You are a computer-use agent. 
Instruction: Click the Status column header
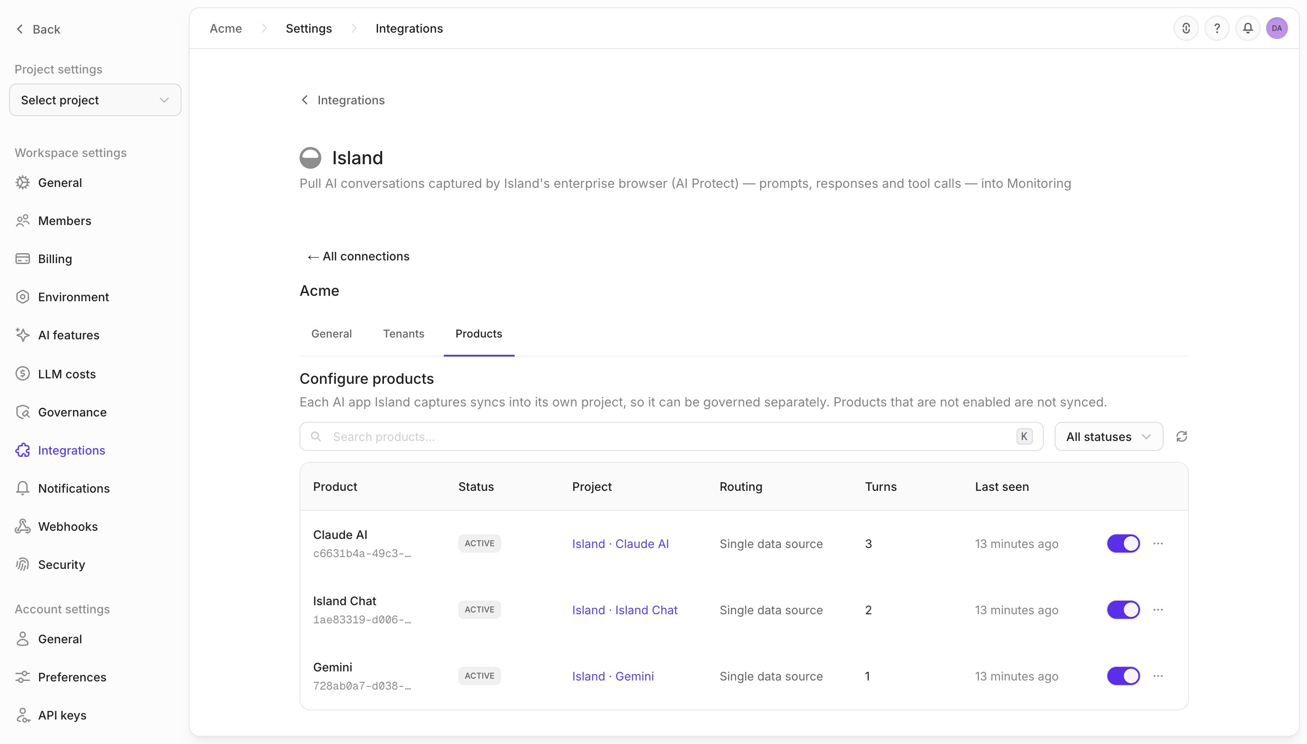click(476, 486)
